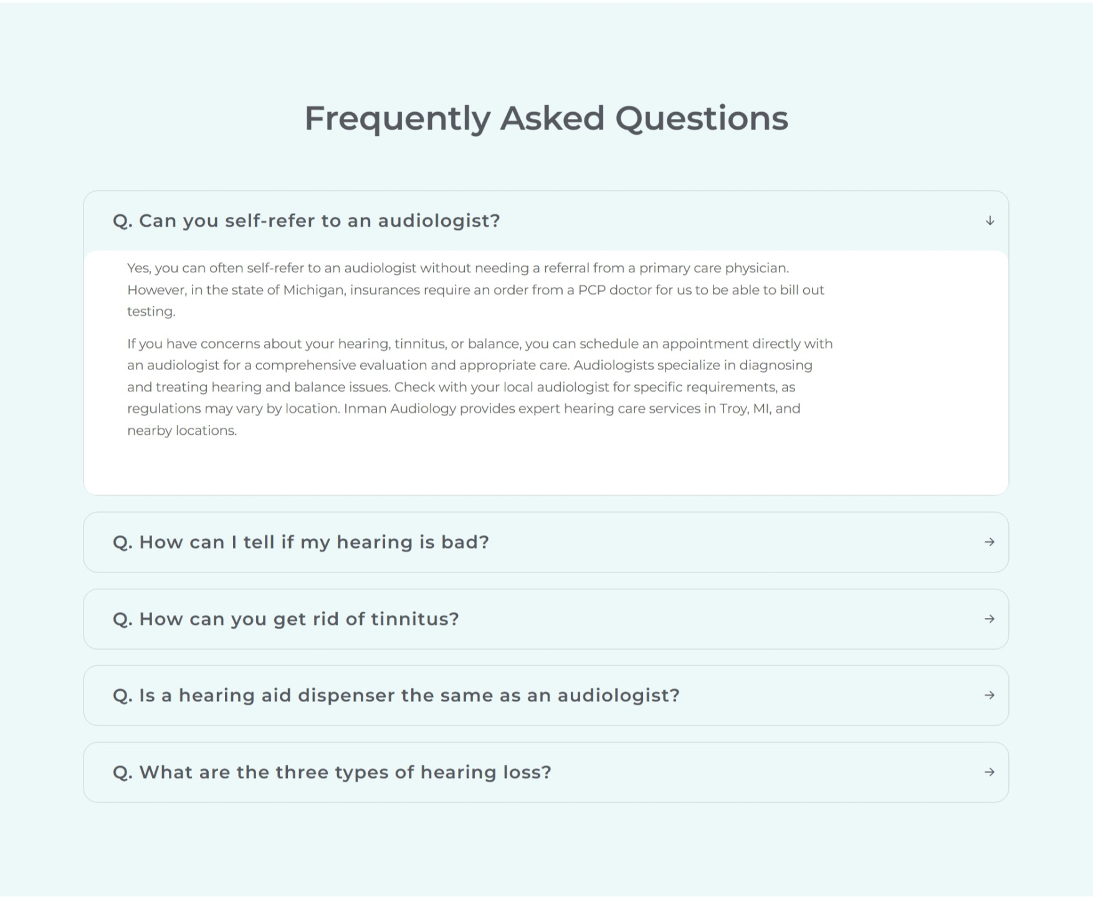
Task: Click the word "Michigan" in the answer
Action: point(313,290)
